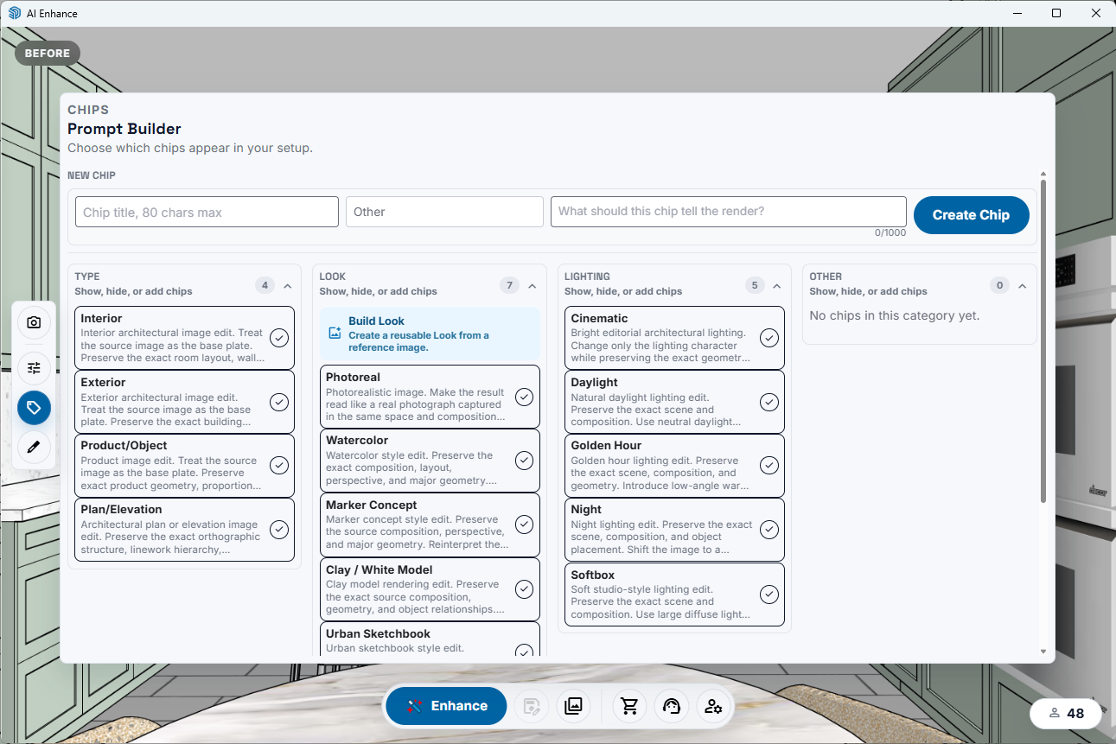Toggle the Interior chip checkmark
1116x744 pixels.
coord(278,338)
